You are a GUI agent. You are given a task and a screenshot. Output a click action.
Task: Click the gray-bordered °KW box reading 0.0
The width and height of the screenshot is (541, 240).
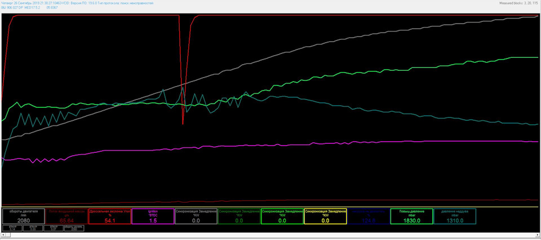pyautogui.click(x=196, y=216)
